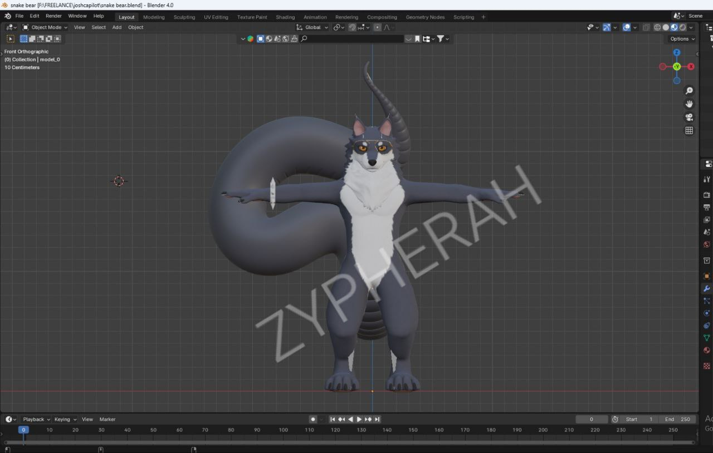Open the viewport Add menu
713x453 pixels.
pos(117,27)
